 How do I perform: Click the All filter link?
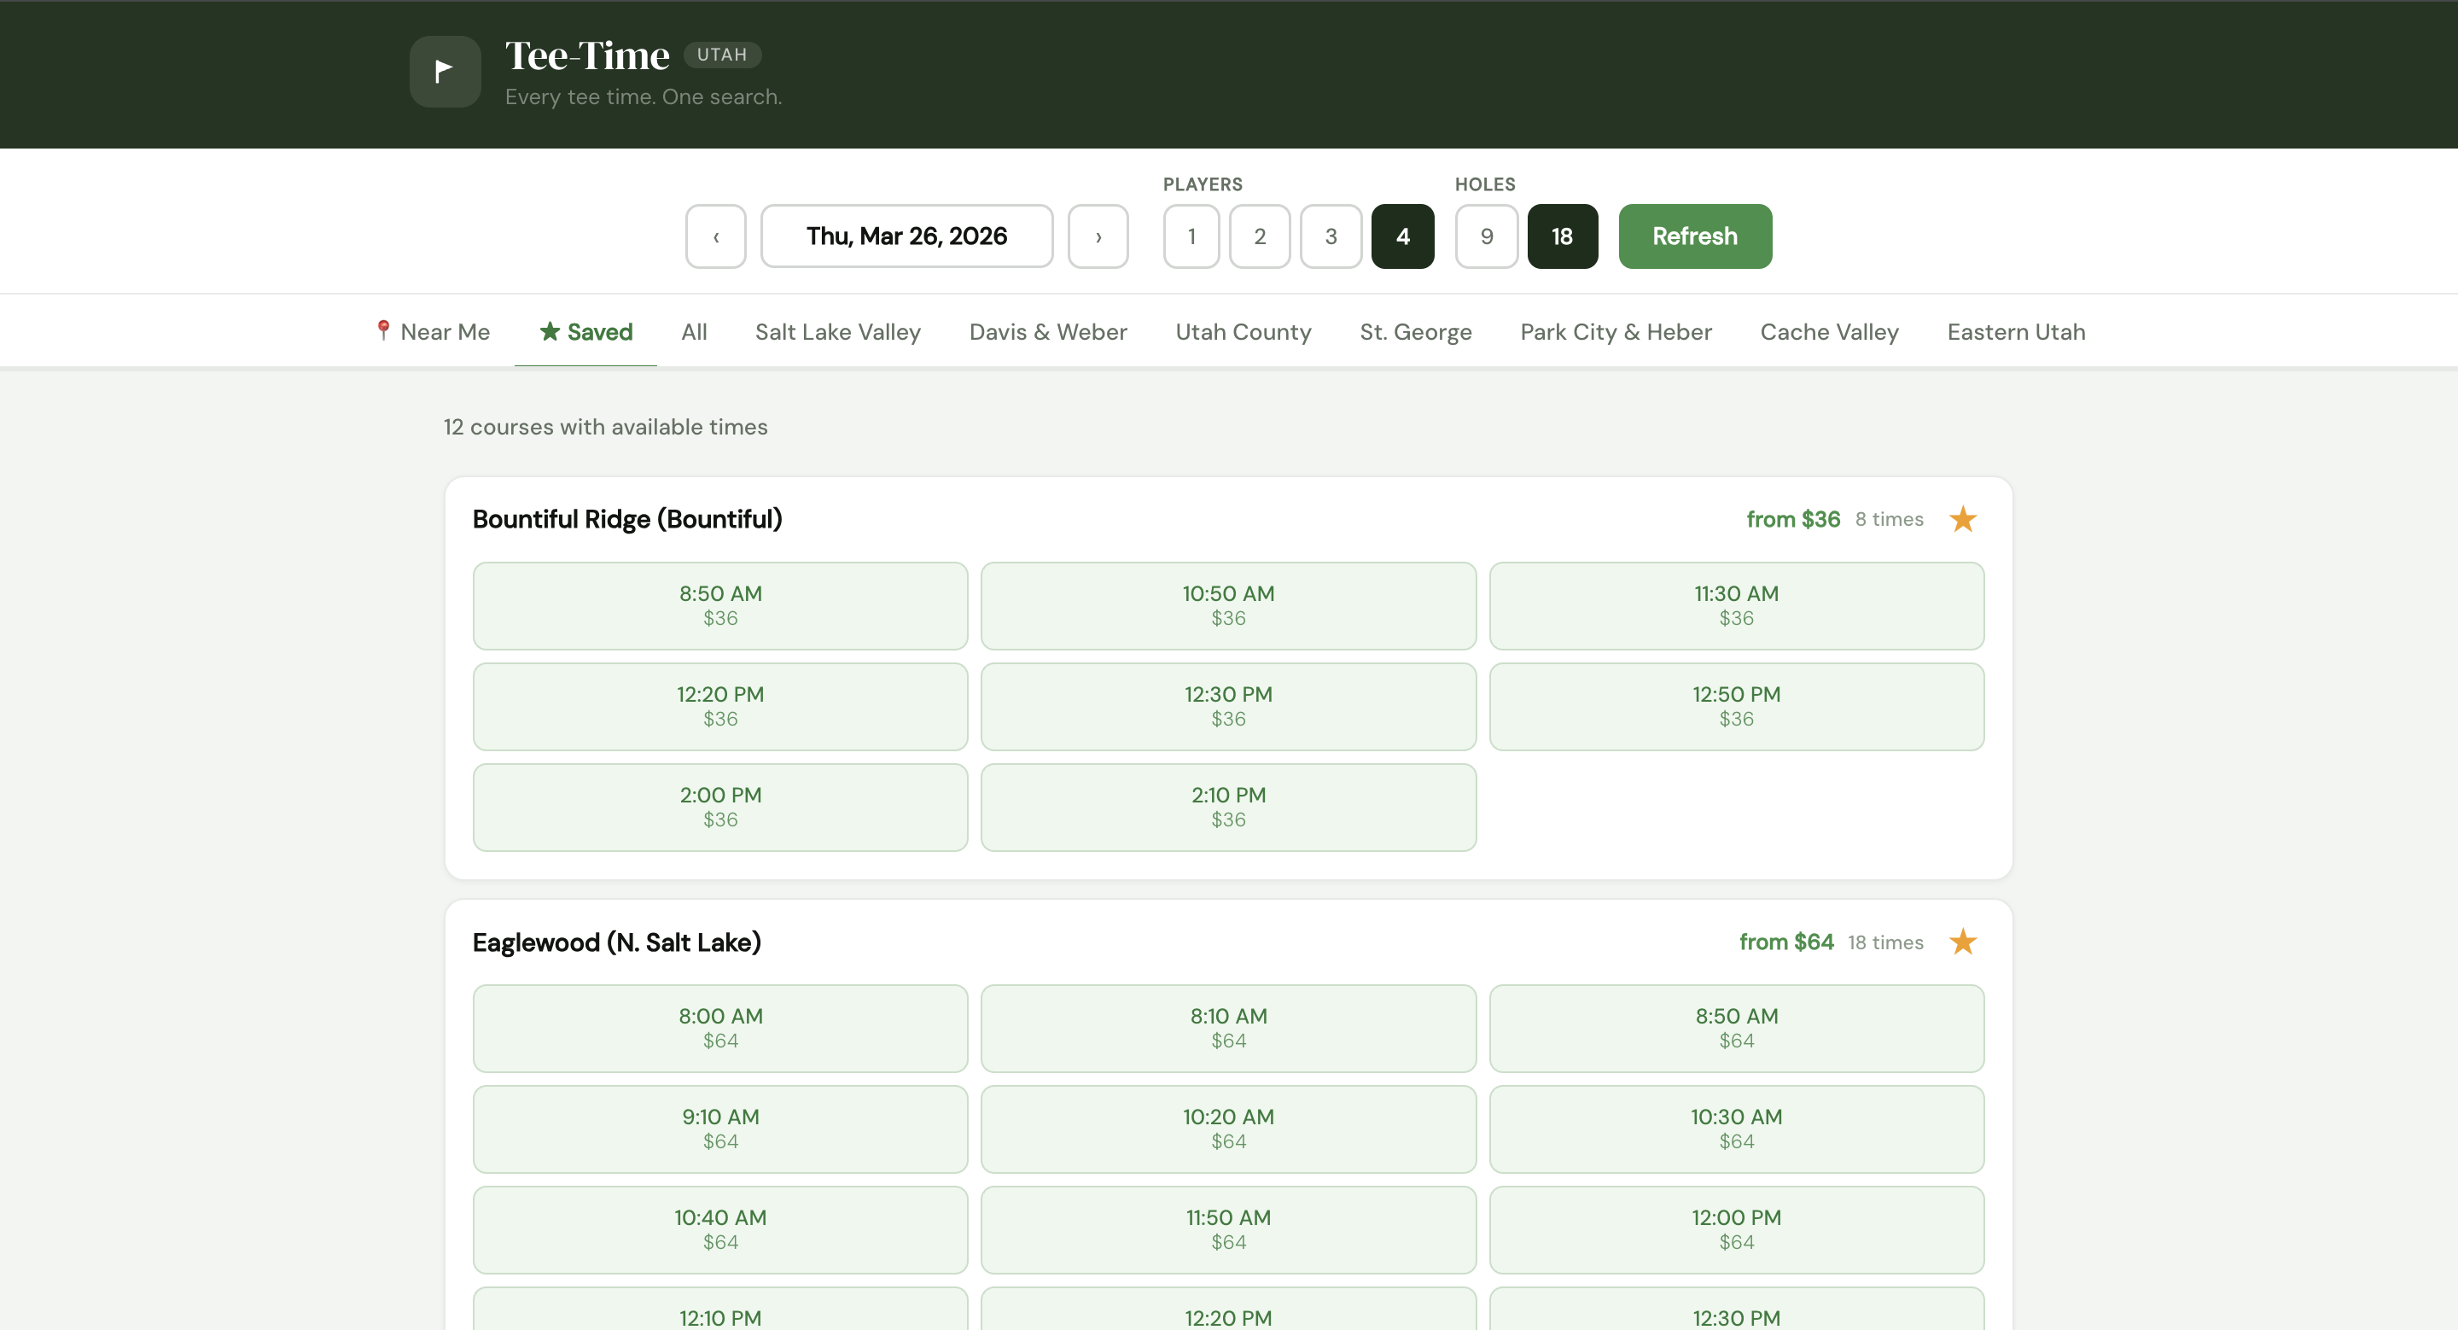[x=694, y=331]
